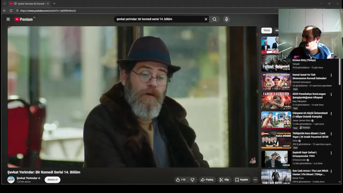Open Şevkat Yerimdar channel avatar
Screen dimensions: 343x193
pyautogui.click(x=11, y=180)
